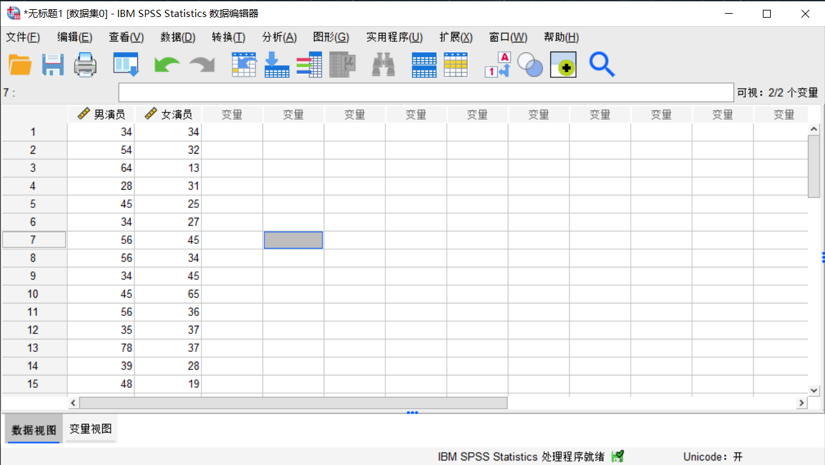This screenshot has width=825, height=465.
Task: Open the 图形 menu
Action: [331, 37]
